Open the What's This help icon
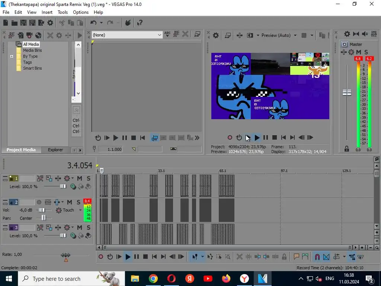The image size is (381, 286). point(140,23)
